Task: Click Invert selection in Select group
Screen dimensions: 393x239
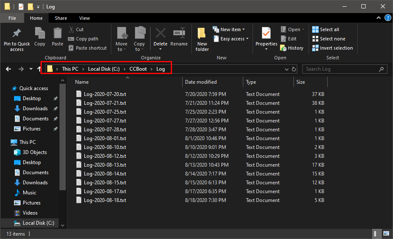Action: pos(332,48)
